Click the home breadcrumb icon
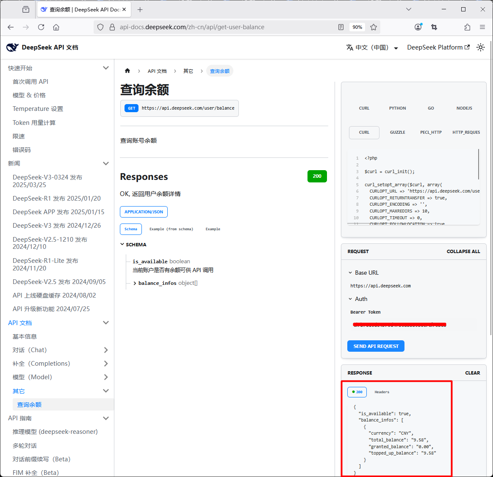The width and height of the screenshot is (493, 477). [127, 71]
